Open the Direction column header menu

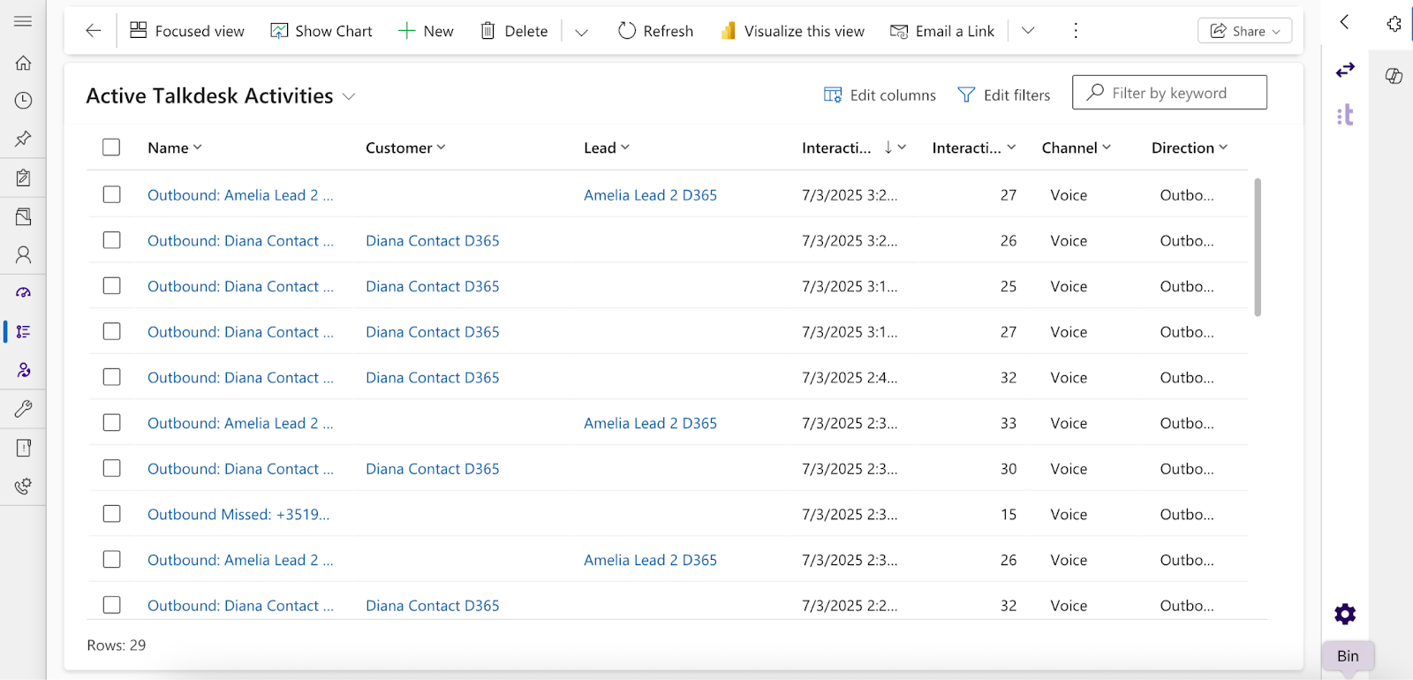(1190, 147)
